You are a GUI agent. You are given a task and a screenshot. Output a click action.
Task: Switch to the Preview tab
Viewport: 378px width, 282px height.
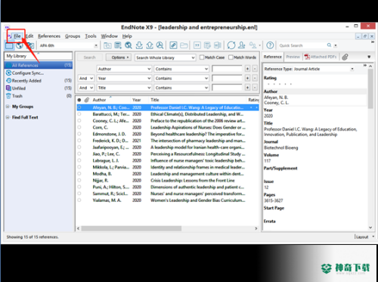[293, 57]
